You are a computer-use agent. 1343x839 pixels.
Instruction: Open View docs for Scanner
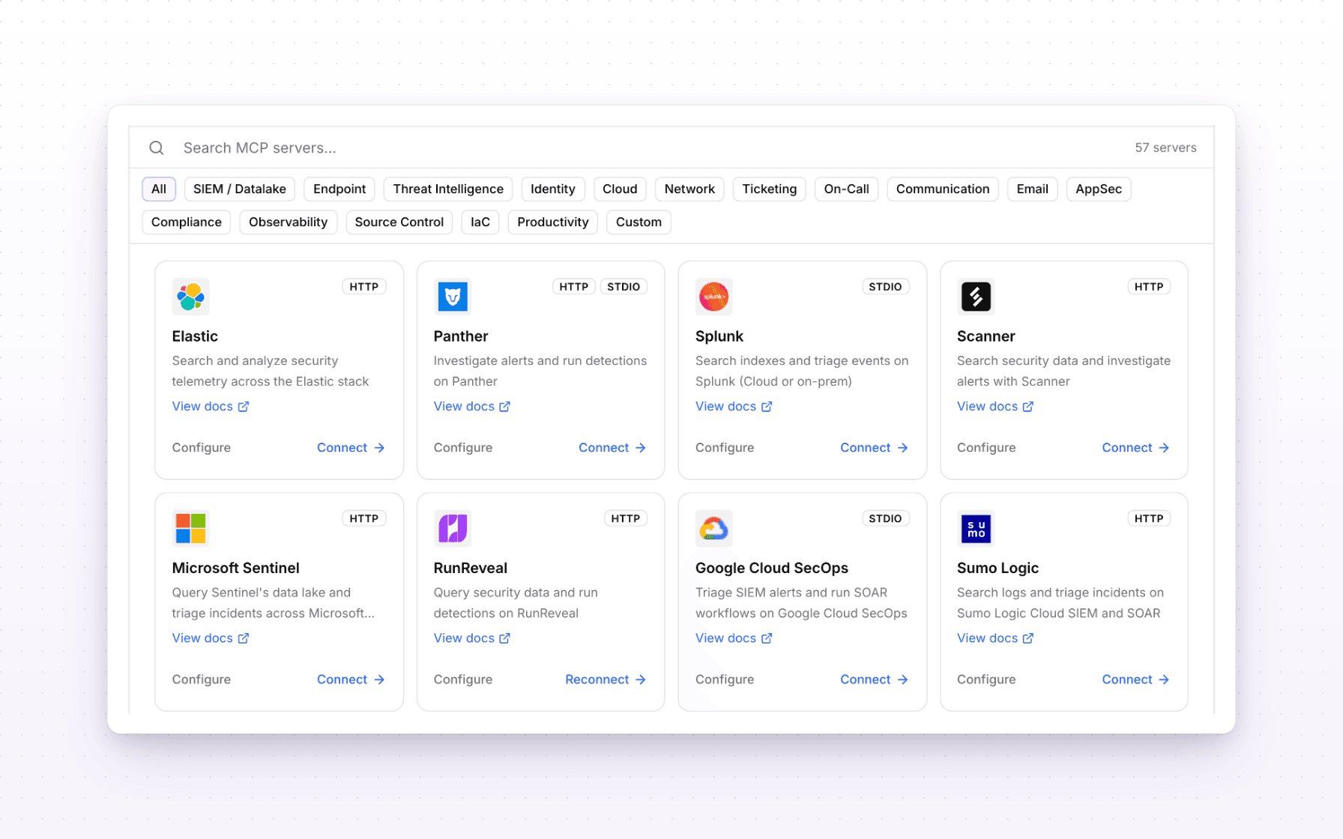[x=995, y=406]
